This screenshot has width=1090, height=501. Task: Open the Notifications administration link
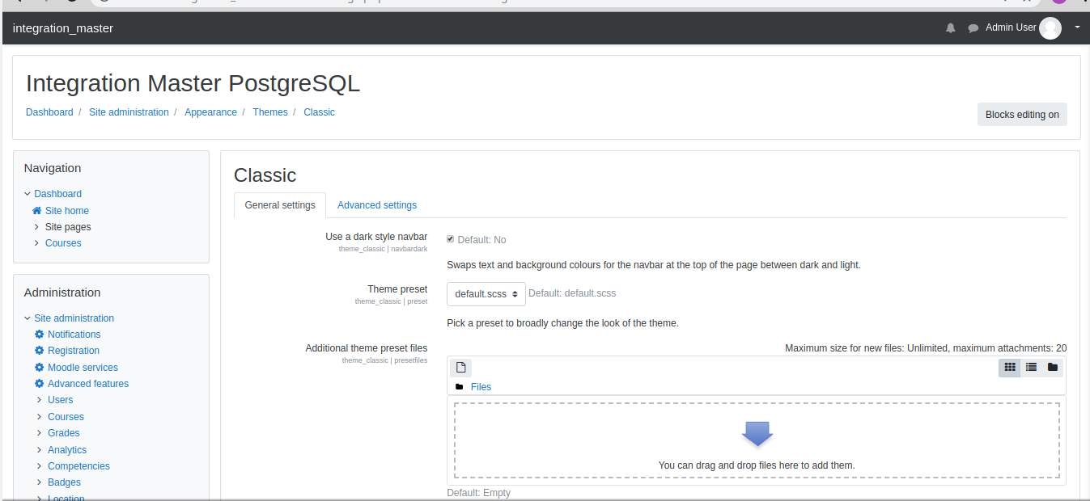click(74, 335)
